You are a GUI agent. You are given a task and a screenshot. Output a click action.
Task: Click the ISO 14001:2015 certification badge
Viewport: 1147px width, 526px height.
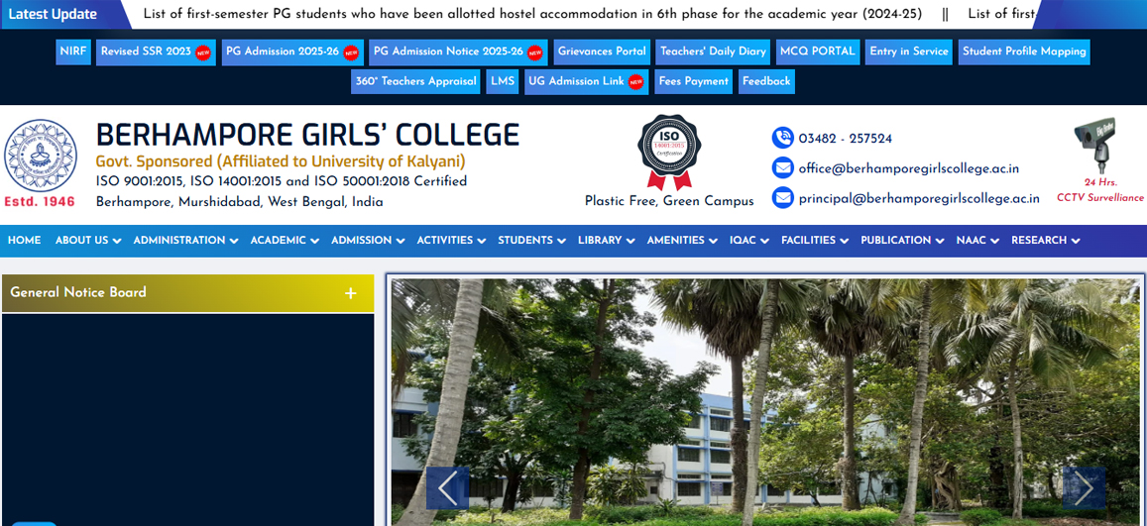(x=668, y=153)
